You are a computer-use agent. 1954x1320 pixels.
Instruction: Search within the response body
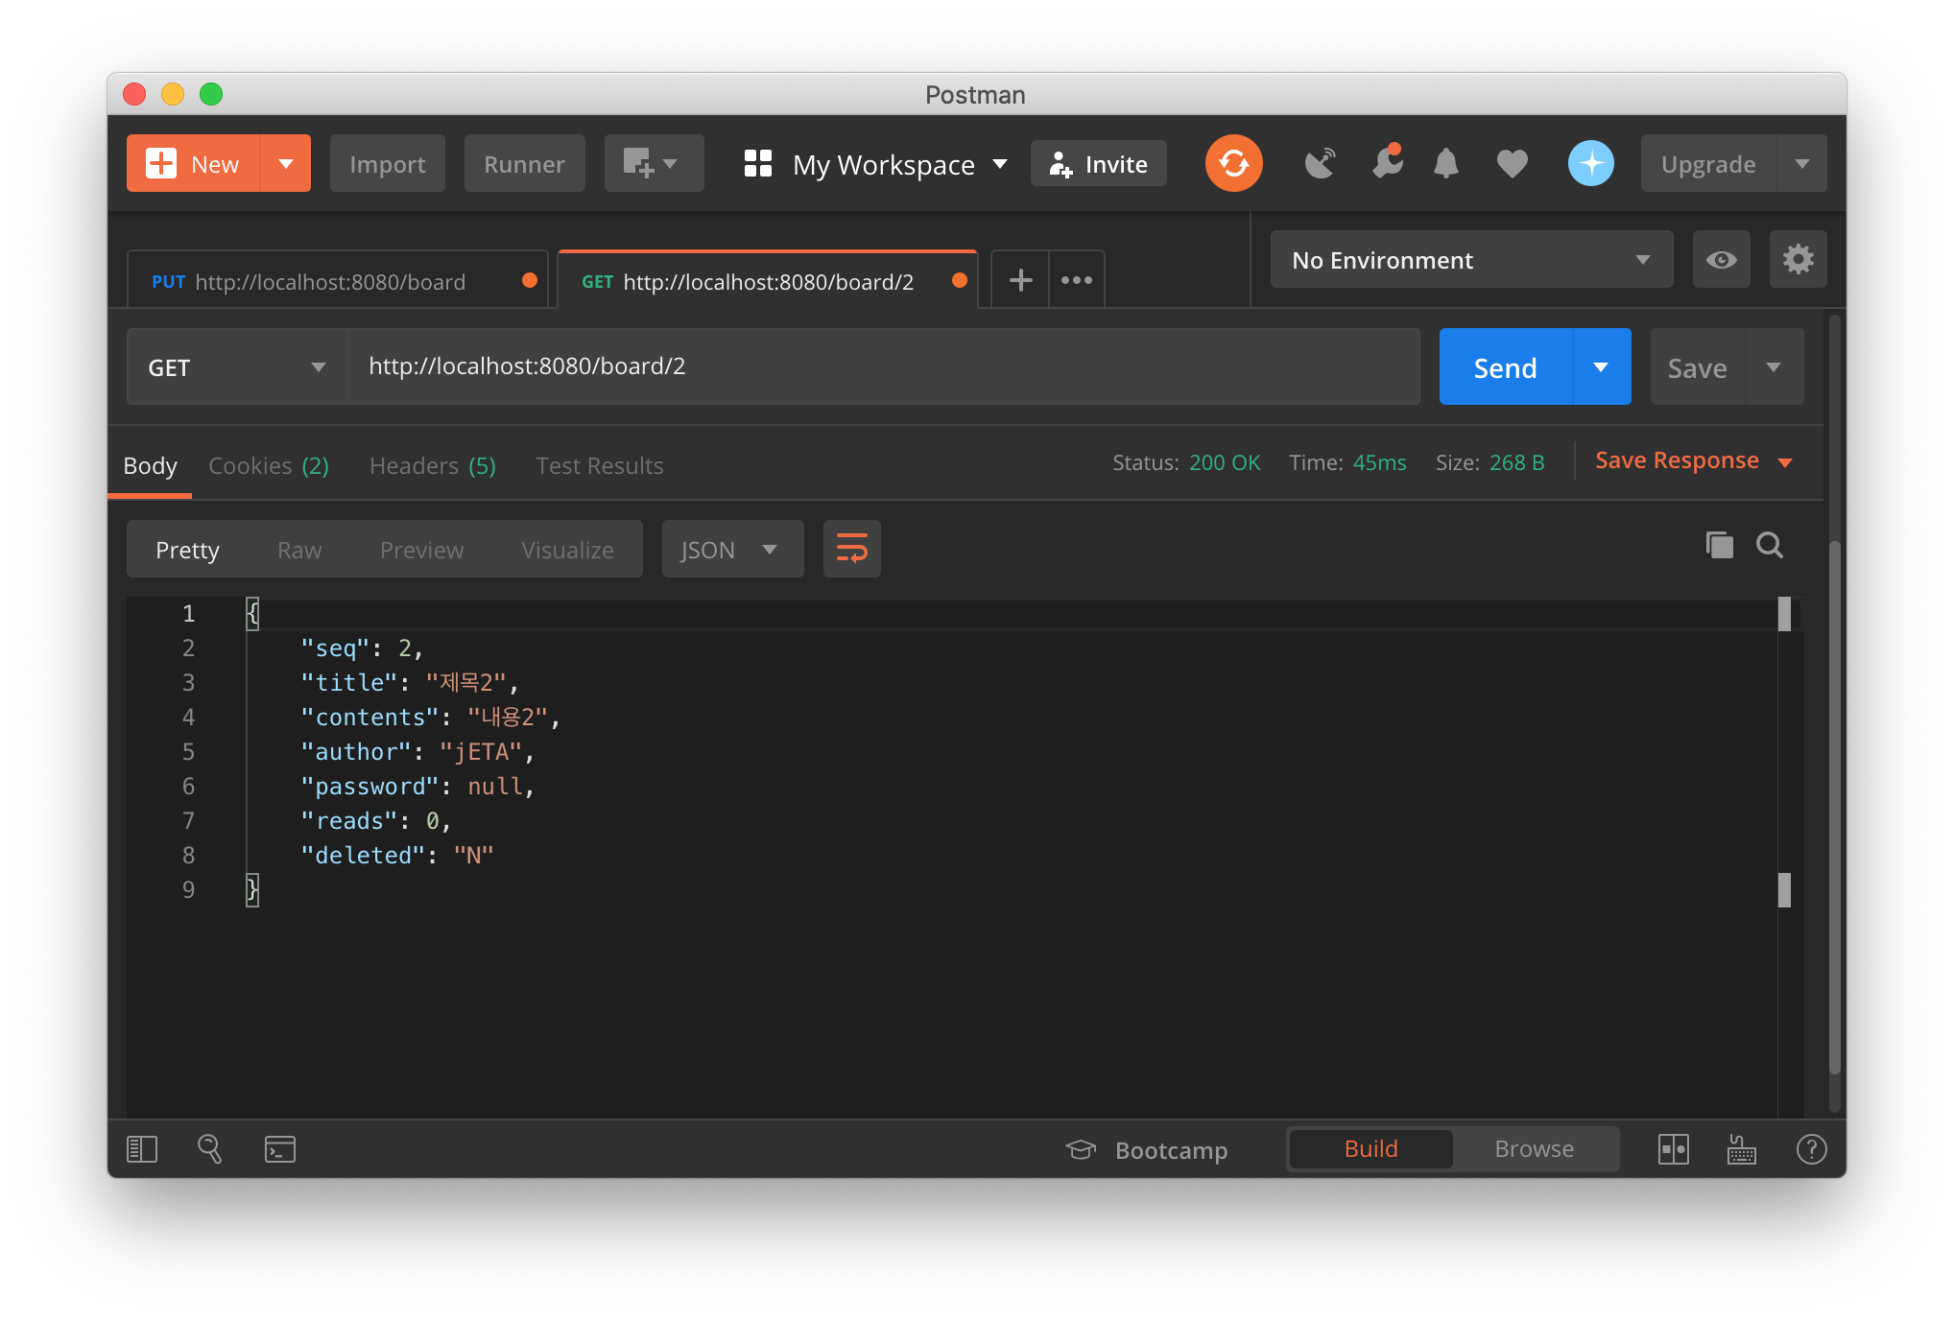pos(1769,546)
